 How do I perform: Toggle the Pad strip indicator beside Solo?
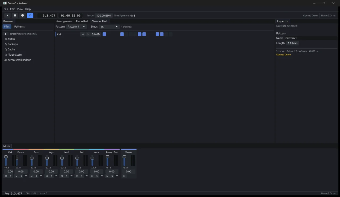(x=87, y=176)
